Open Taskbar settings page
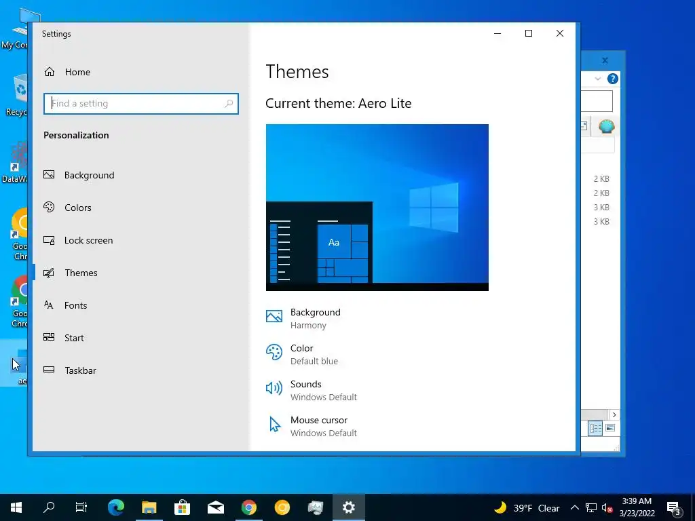This screenshot has width=695, height=521. coord(141,370)
